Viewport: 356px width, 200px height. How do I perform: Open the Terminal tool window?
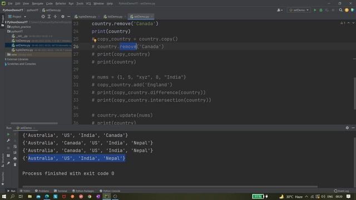coord(61,191)
